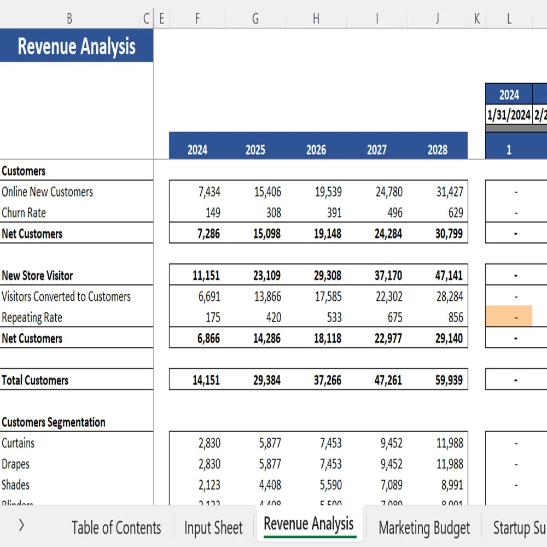Click the 1/31/2024 date header cell
The width and height of the screenshot is (547, 547).
pyautogui.click(x=509, y=115)
